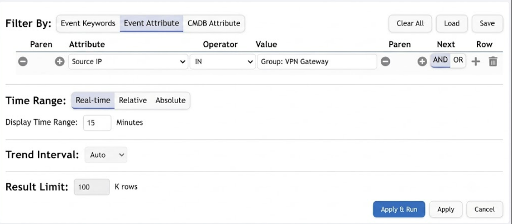The height and width of the screenshot is (224, 512).
Task: Select AND as next condition operator
Action: coord(440,60)
